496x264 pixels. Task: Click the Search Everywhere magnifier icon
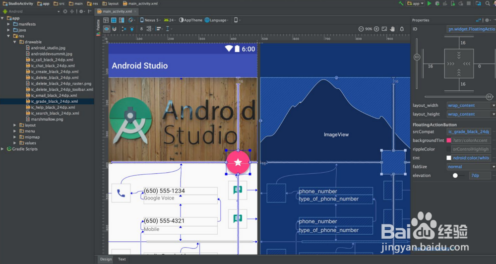(x=488, y=3)
